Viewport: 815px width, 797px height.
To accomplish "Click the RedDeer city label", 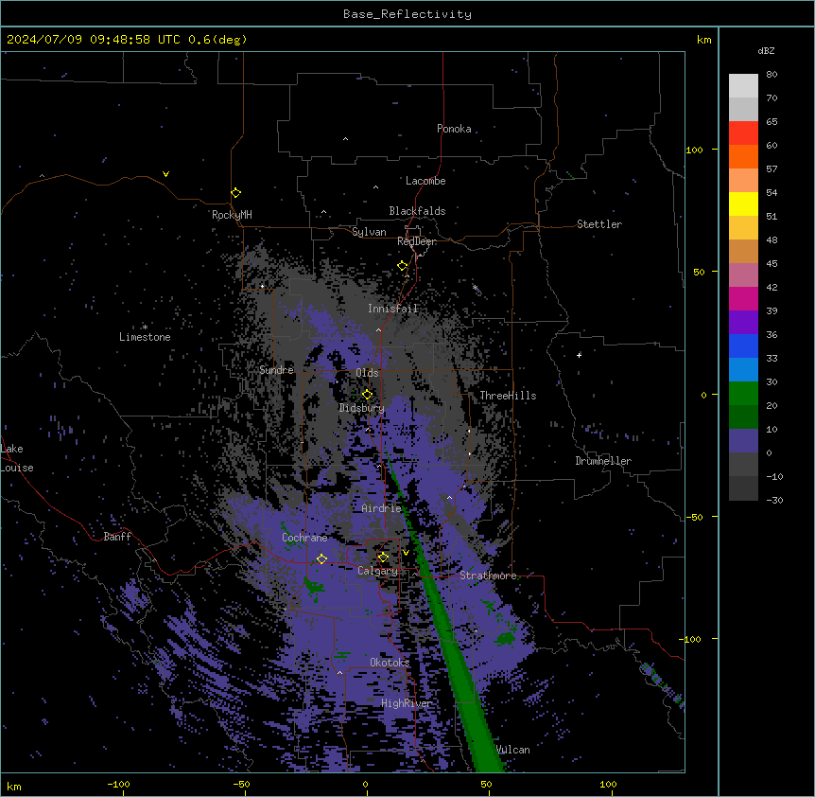I will coord(417,241).
